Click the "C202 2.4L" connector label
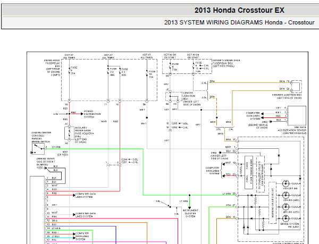Image resolution: width=319 pixels, height=244 pixels. click(x=180, y=128)
